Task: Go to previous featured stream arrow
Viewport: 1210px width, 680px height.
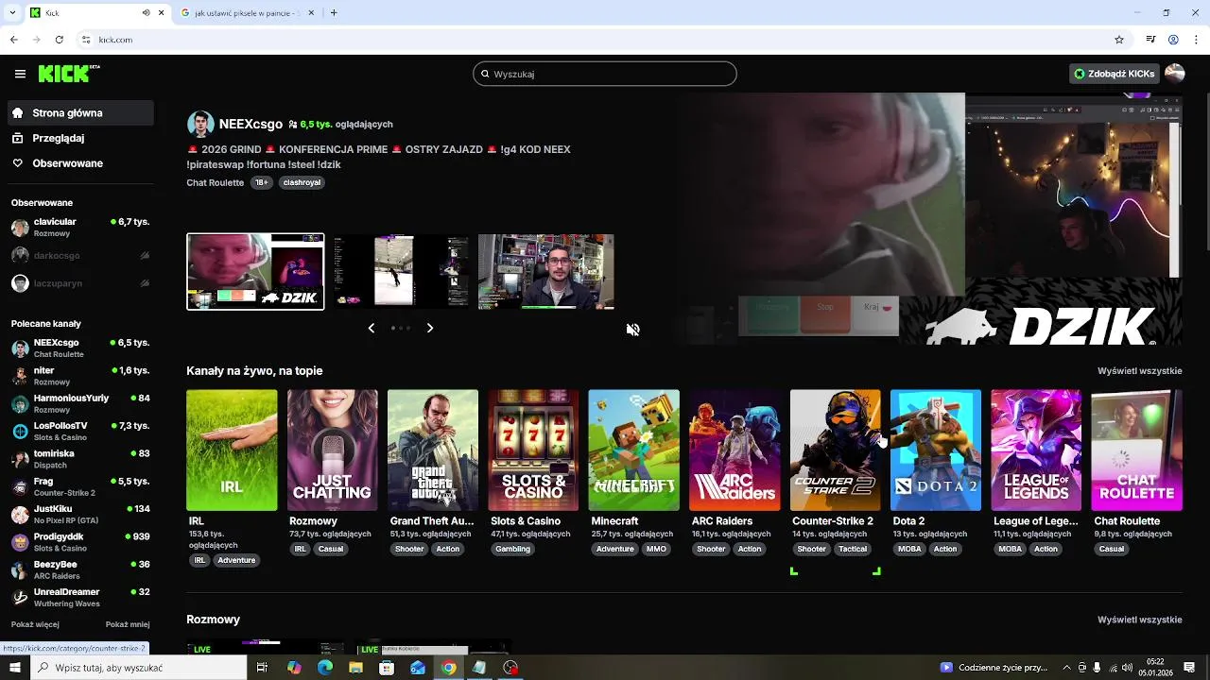Action: pyautogui.click(x=371, y=328)
